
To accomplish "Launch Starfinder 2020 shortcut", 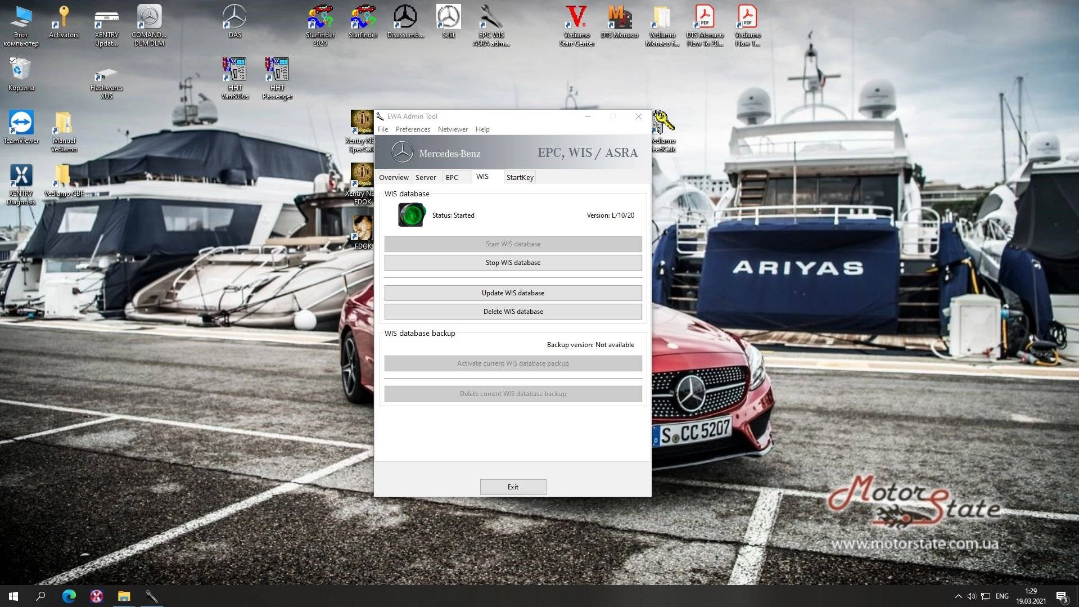I will tap(320, 25).
